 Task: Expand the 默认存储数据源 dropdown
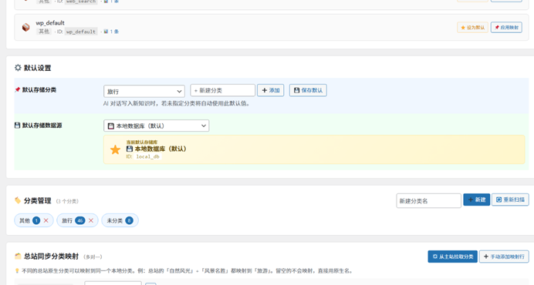[x=157, y=126]
